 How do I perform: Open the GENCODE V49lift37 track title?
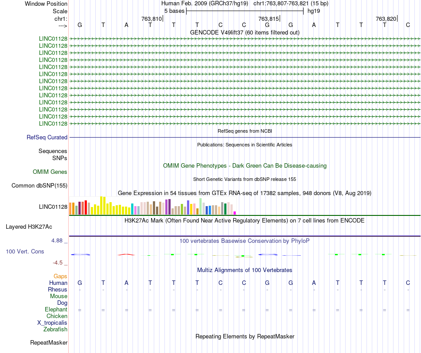(x=245, y=32)
